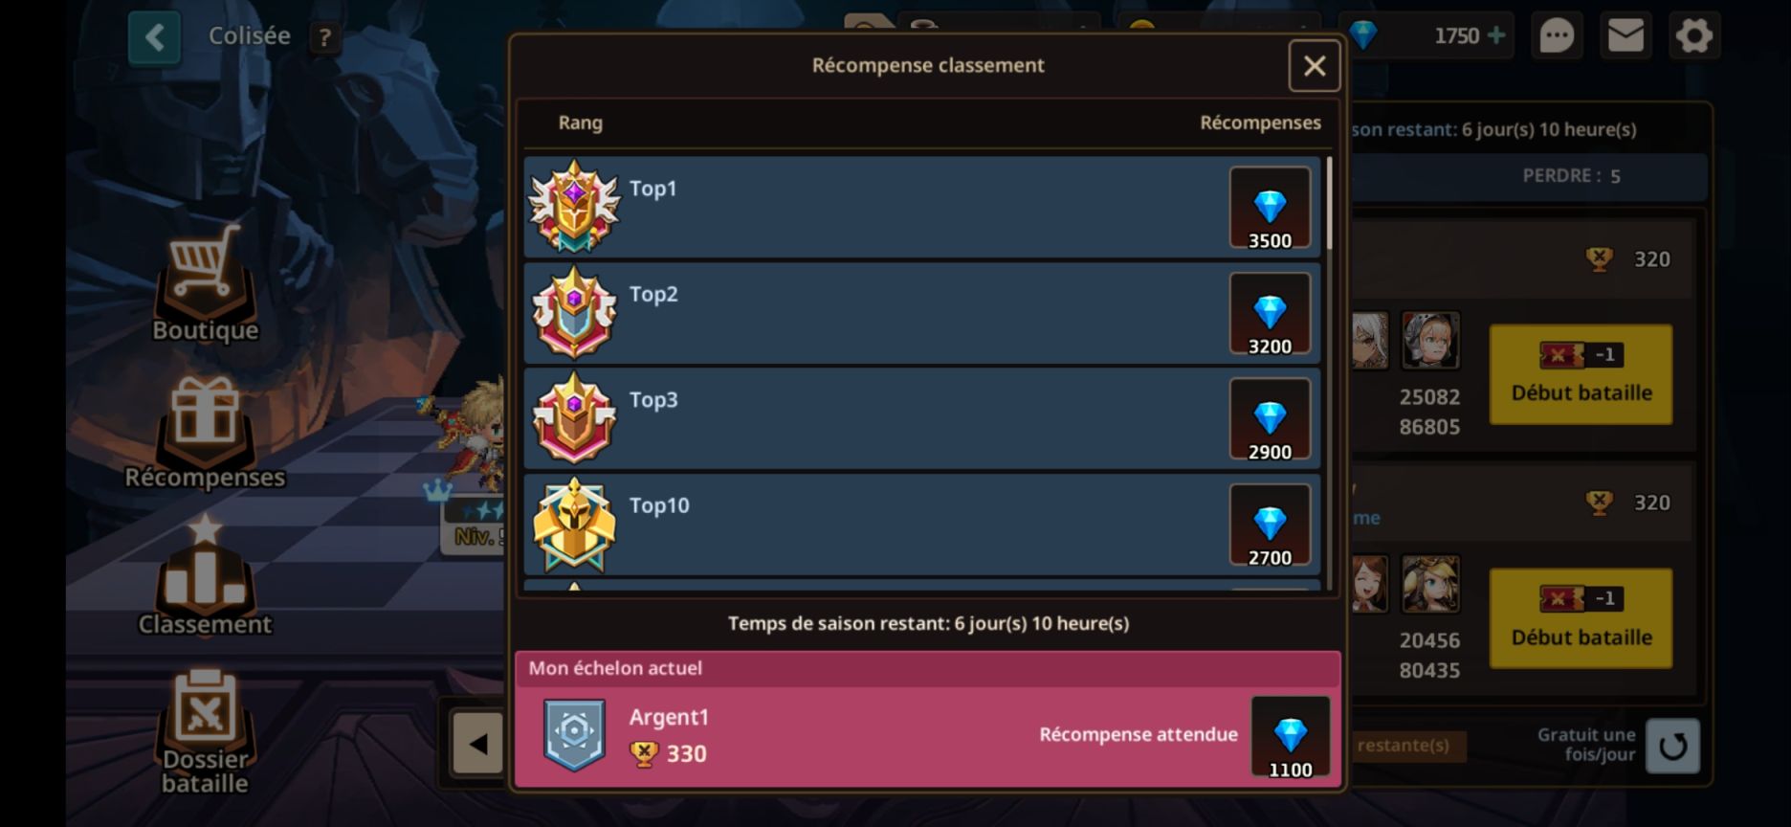Select the Top3 rank badge

[574, 417]
